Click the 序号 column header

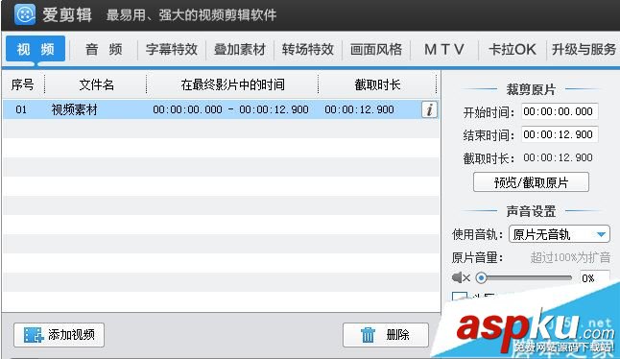(x=22, y=84)
